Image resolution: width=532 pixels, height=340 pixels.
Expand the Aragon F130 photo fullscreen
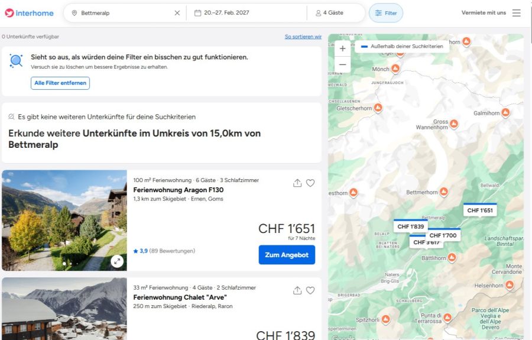tap(117, 261)
